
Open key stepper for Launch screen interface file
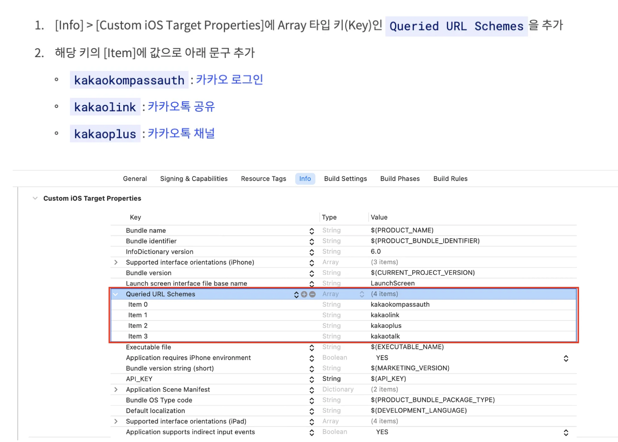(312, 284)
